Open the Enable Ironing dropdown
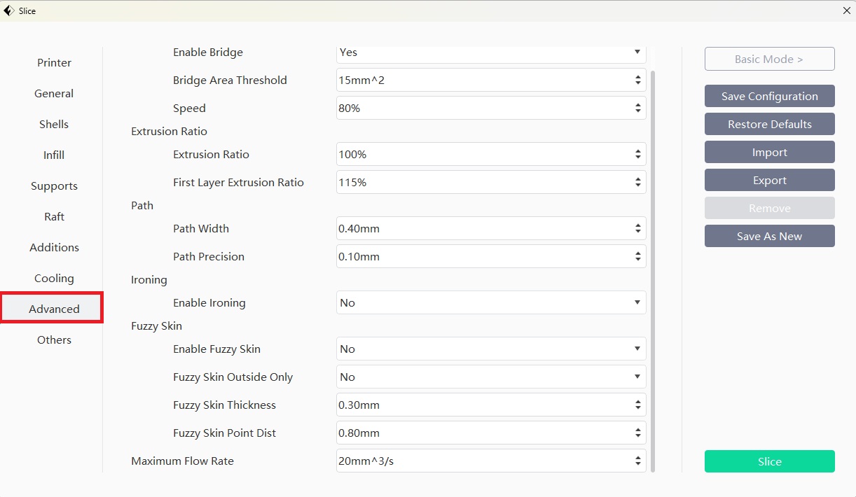This screenshot has height=497, width=856. pos(490,303)
